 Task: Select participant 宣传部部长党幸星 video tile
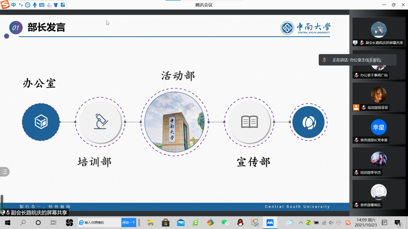(379, 129)
